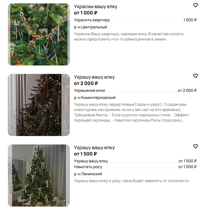
Task: Select the 'Украсить квартиру' service row
Action: tap(135, 20)
